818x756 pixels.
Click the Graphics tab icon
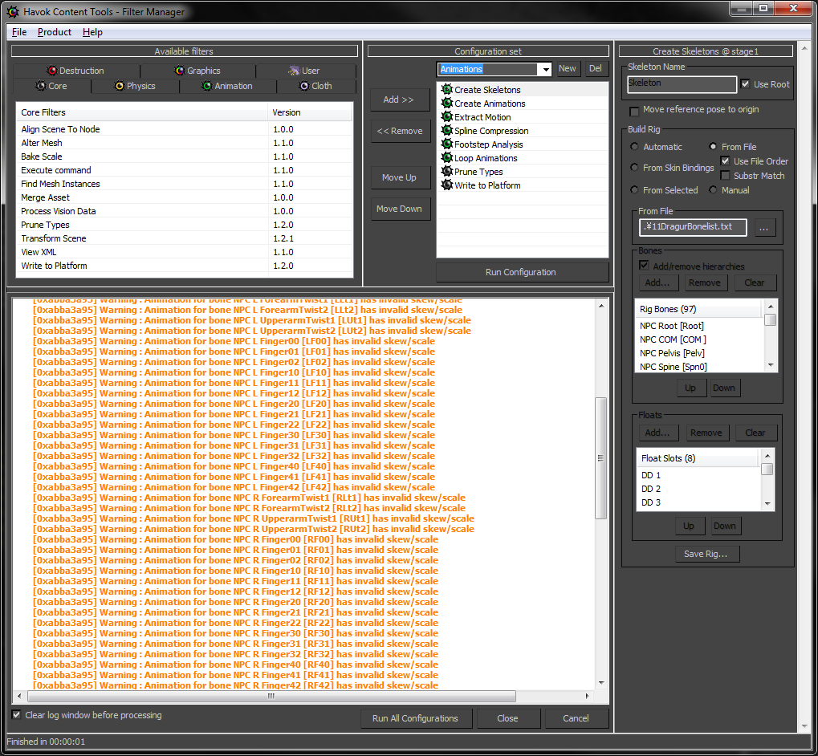coord(180,71)
